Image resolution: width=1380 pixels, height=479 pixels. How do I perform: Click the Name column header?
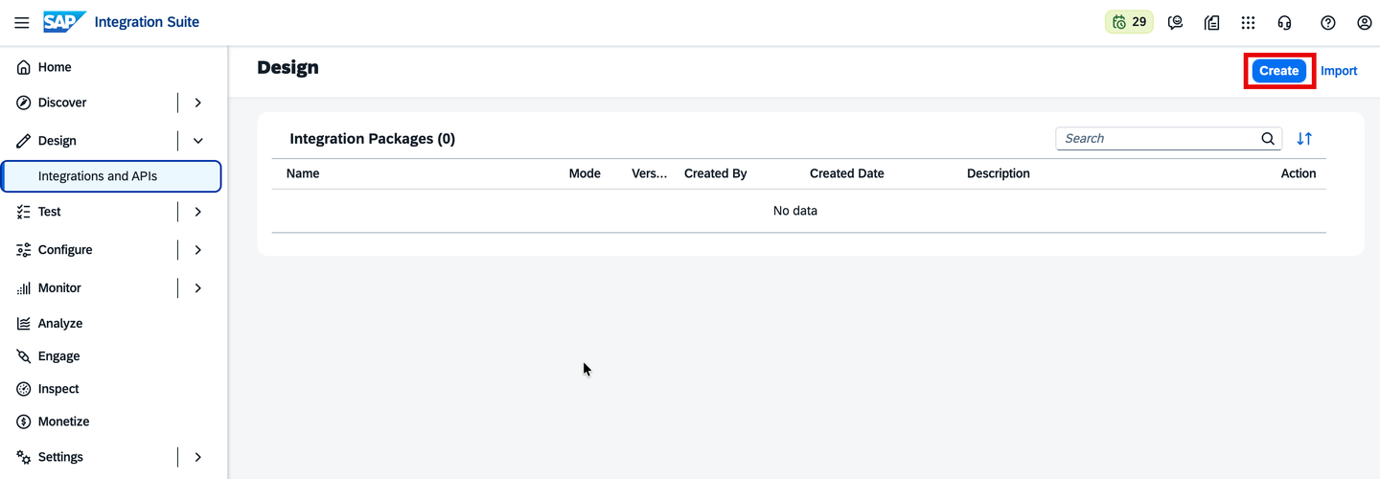303,173
